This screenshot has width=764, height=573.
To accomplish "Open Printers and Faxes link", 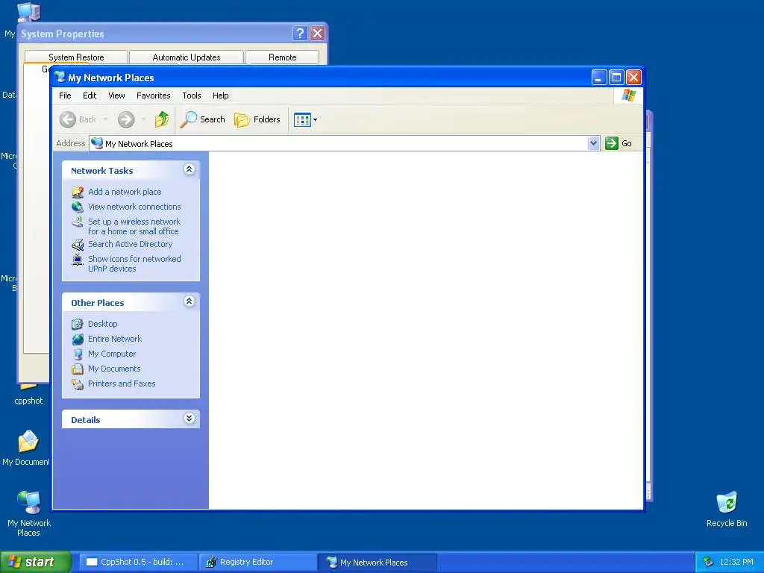I will (122, 383).
